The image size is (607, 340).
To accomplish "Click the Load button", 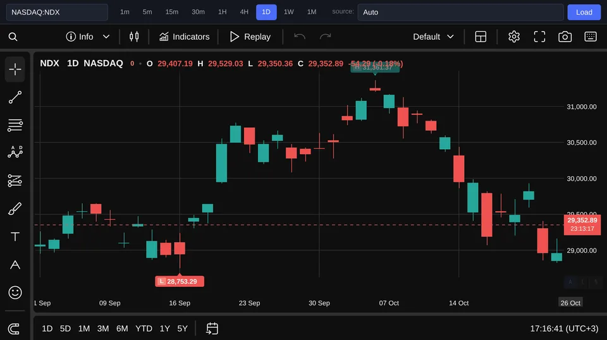I will point(584,12).
